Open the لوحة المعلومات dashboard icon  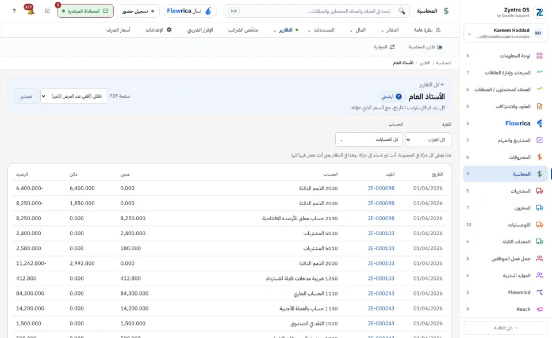point(539,56)
